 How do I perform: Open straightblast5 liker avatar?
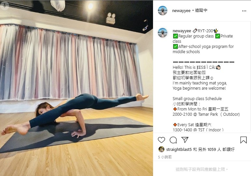point(161,149)
